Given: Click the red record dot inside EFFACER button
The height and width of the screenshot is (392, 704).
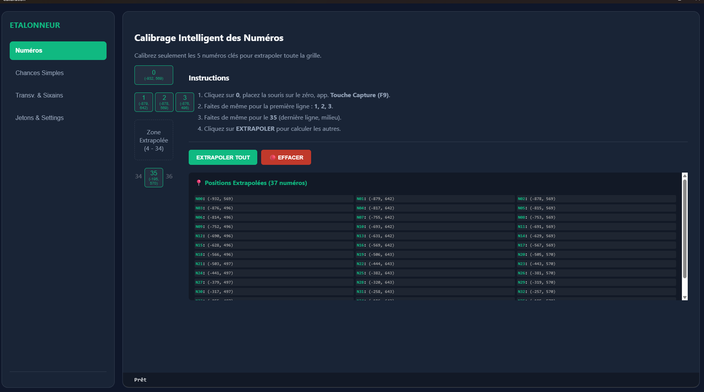Looking at the screenshot, I should pyautogui.click(x=272, y=157).
